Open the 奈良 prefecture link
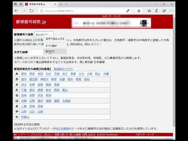This screenshot has height=141, width=188. coord(40,96)
